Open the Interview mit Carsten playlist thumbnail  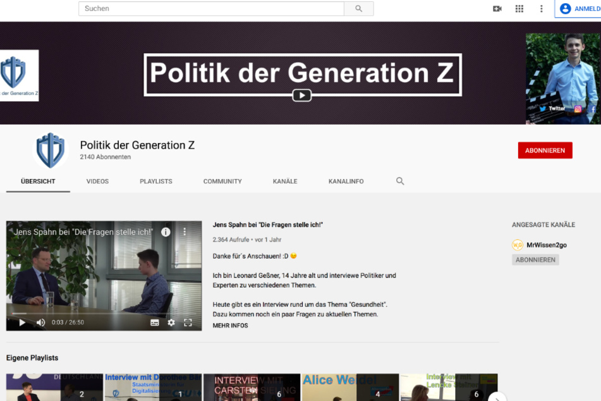coord(252,388)
